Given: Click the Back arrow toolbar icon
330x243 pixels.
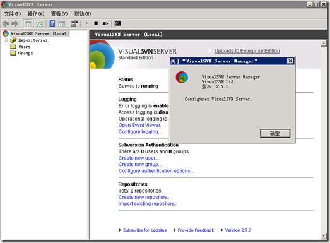Looking at the screenshot, I should point(6,23).
